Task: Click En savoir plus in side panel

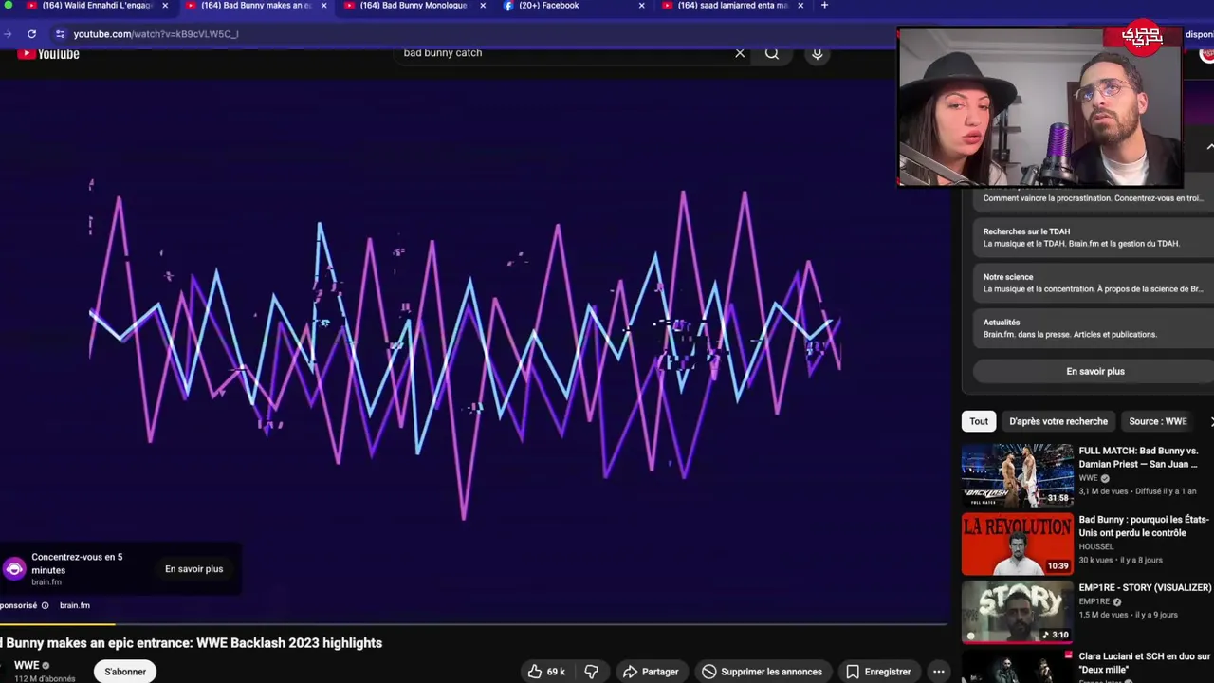Action: point(1094,371)
